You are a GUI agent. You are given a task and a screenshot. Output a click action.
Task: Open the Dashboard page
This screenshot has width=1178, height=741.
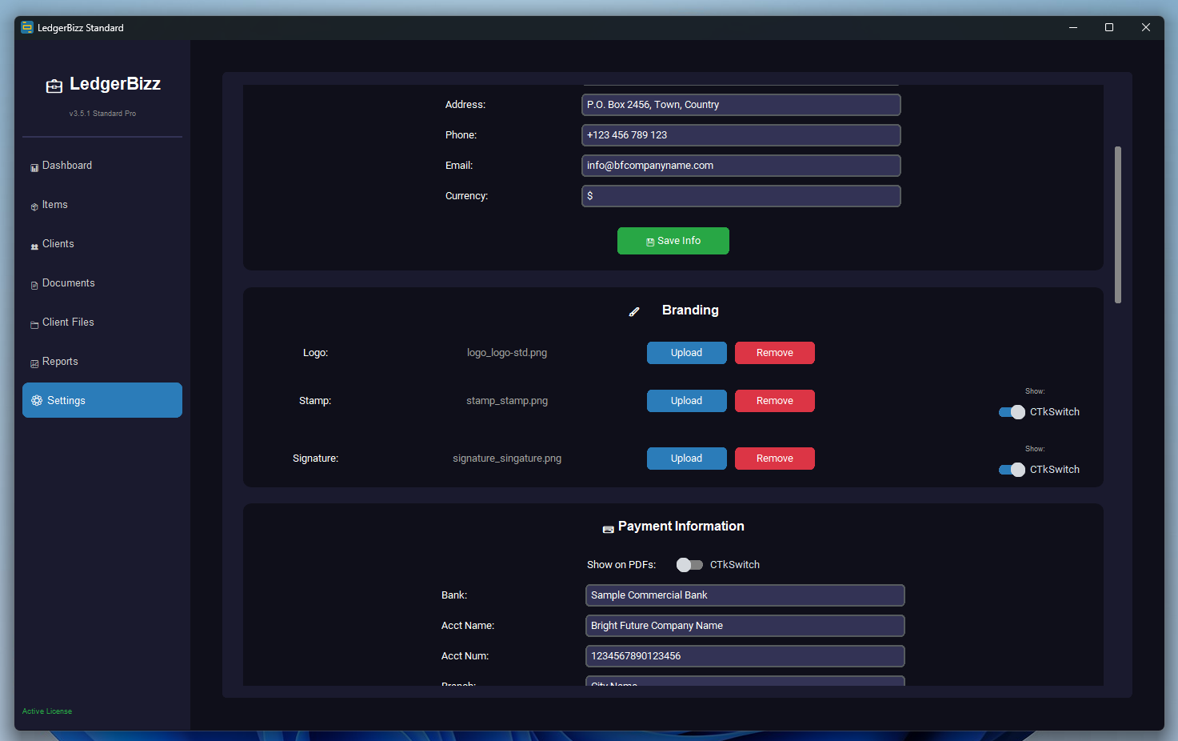tap(102, 166)
